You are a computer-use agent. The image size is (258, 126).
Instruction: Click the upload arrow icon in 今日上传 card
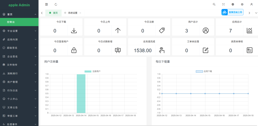click(x=118, y=31)
